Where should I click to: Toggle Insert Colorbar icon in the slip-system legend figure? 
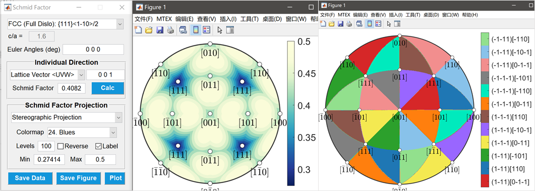tap(369, 24)
